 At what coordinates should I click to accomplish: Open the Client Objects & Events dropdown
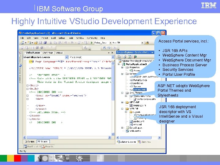click(67, 57)
